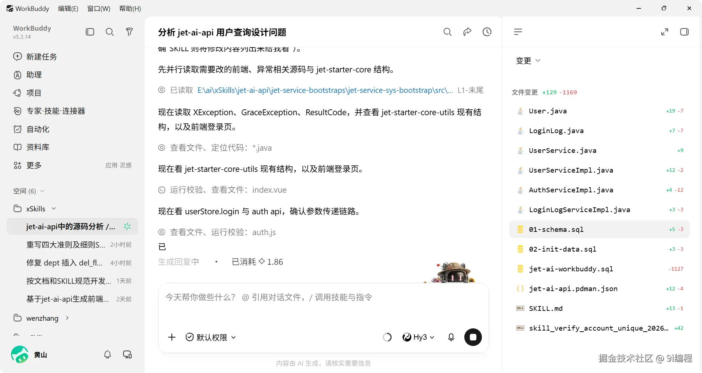Open the 窗口(W) menu
This screenshot has width=702, height=373.
click(99, 8)
